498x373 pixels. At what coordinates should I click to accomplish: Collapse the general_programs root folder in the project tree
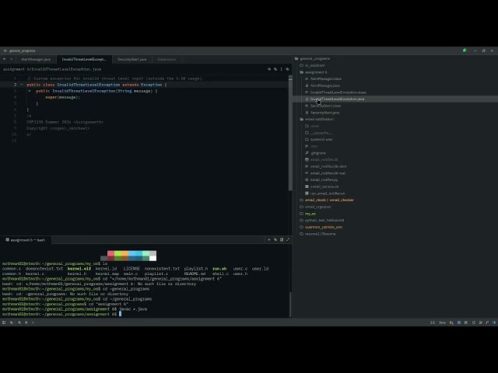(313, 59)
